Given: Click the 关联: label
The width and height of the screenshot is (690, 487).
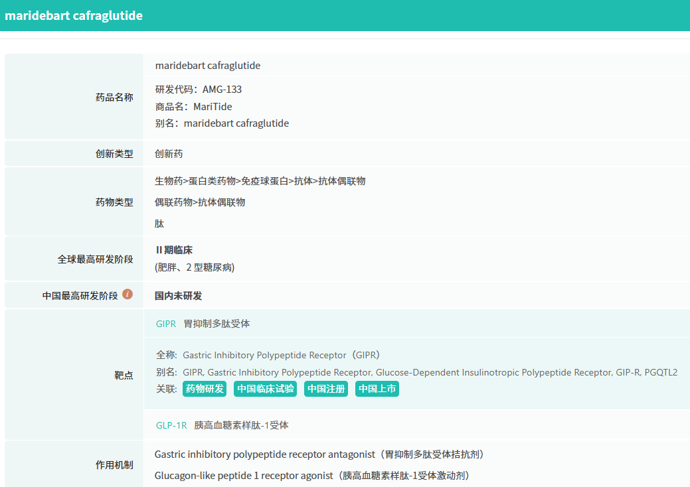Looking at the screenshot, I should [166, 389].
